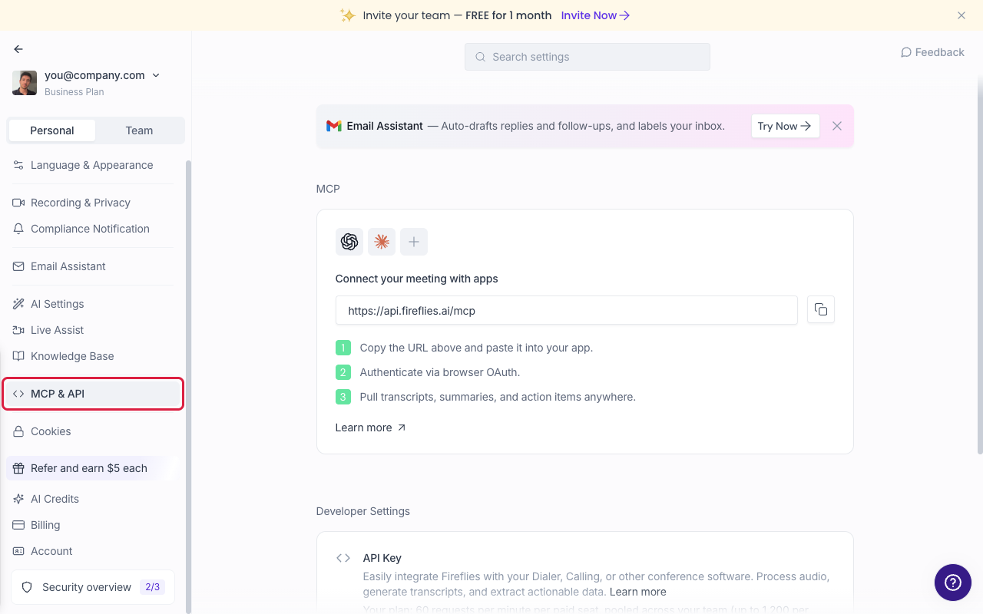This screenshot has width=983, height=614.
Task: Click the Feedback speech bubble link
Action: pyautogui.click(x=932, y=52)
